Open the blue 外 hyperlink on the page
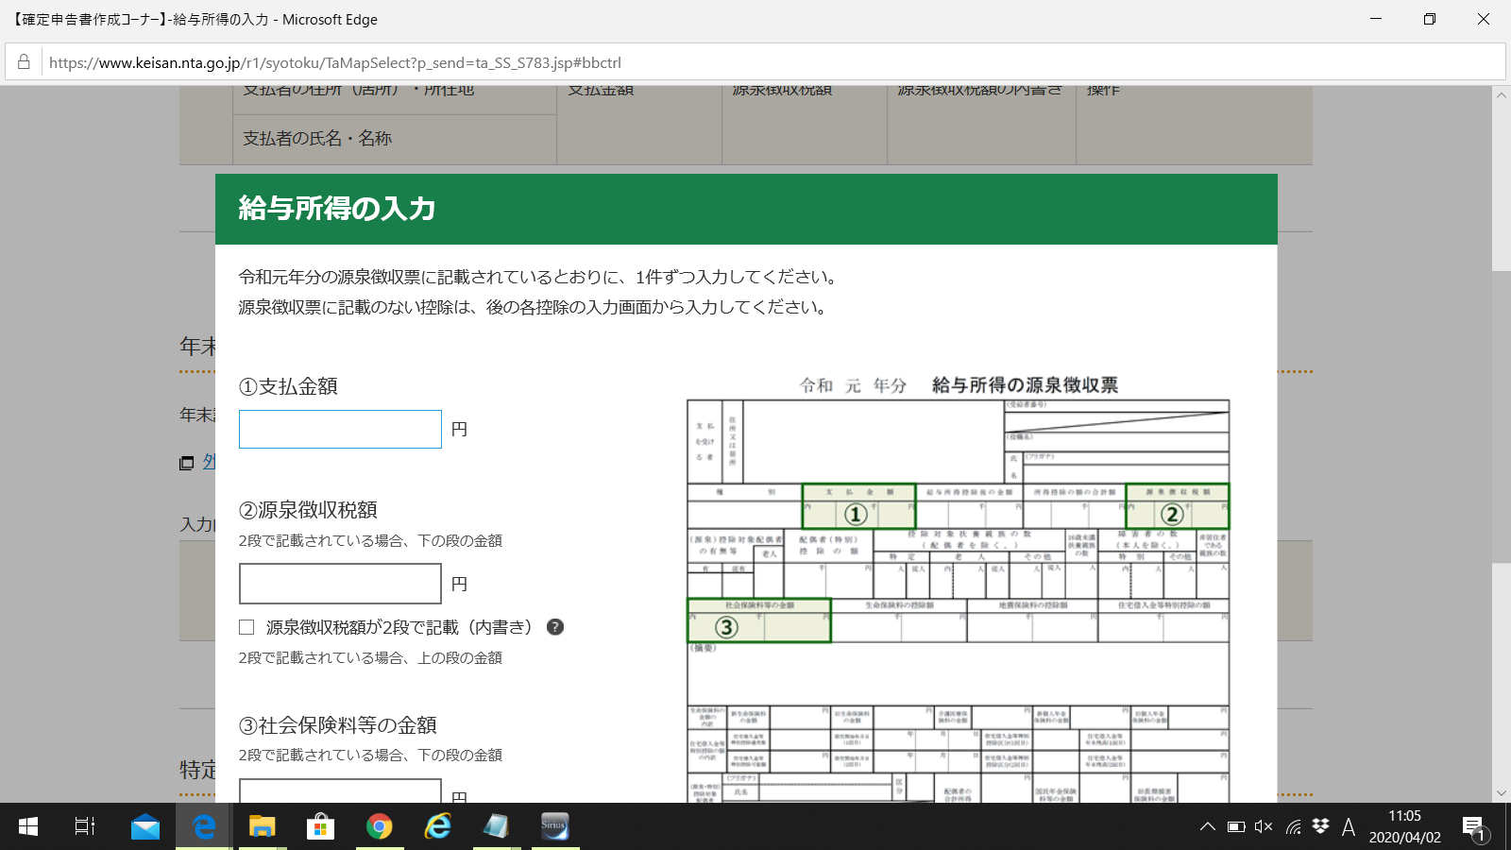 pyautogui.click(x=212, y=463)
